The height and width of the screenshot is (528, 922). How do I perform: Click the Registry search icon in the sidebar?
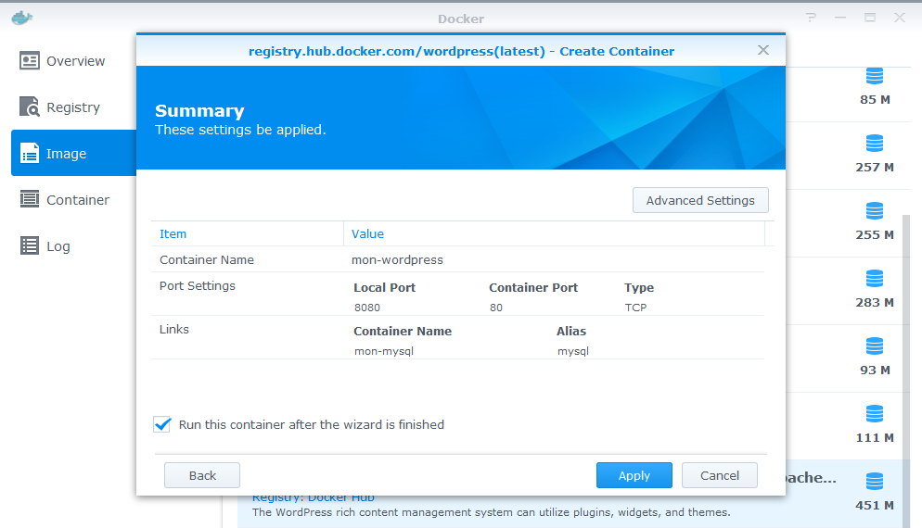30,107
